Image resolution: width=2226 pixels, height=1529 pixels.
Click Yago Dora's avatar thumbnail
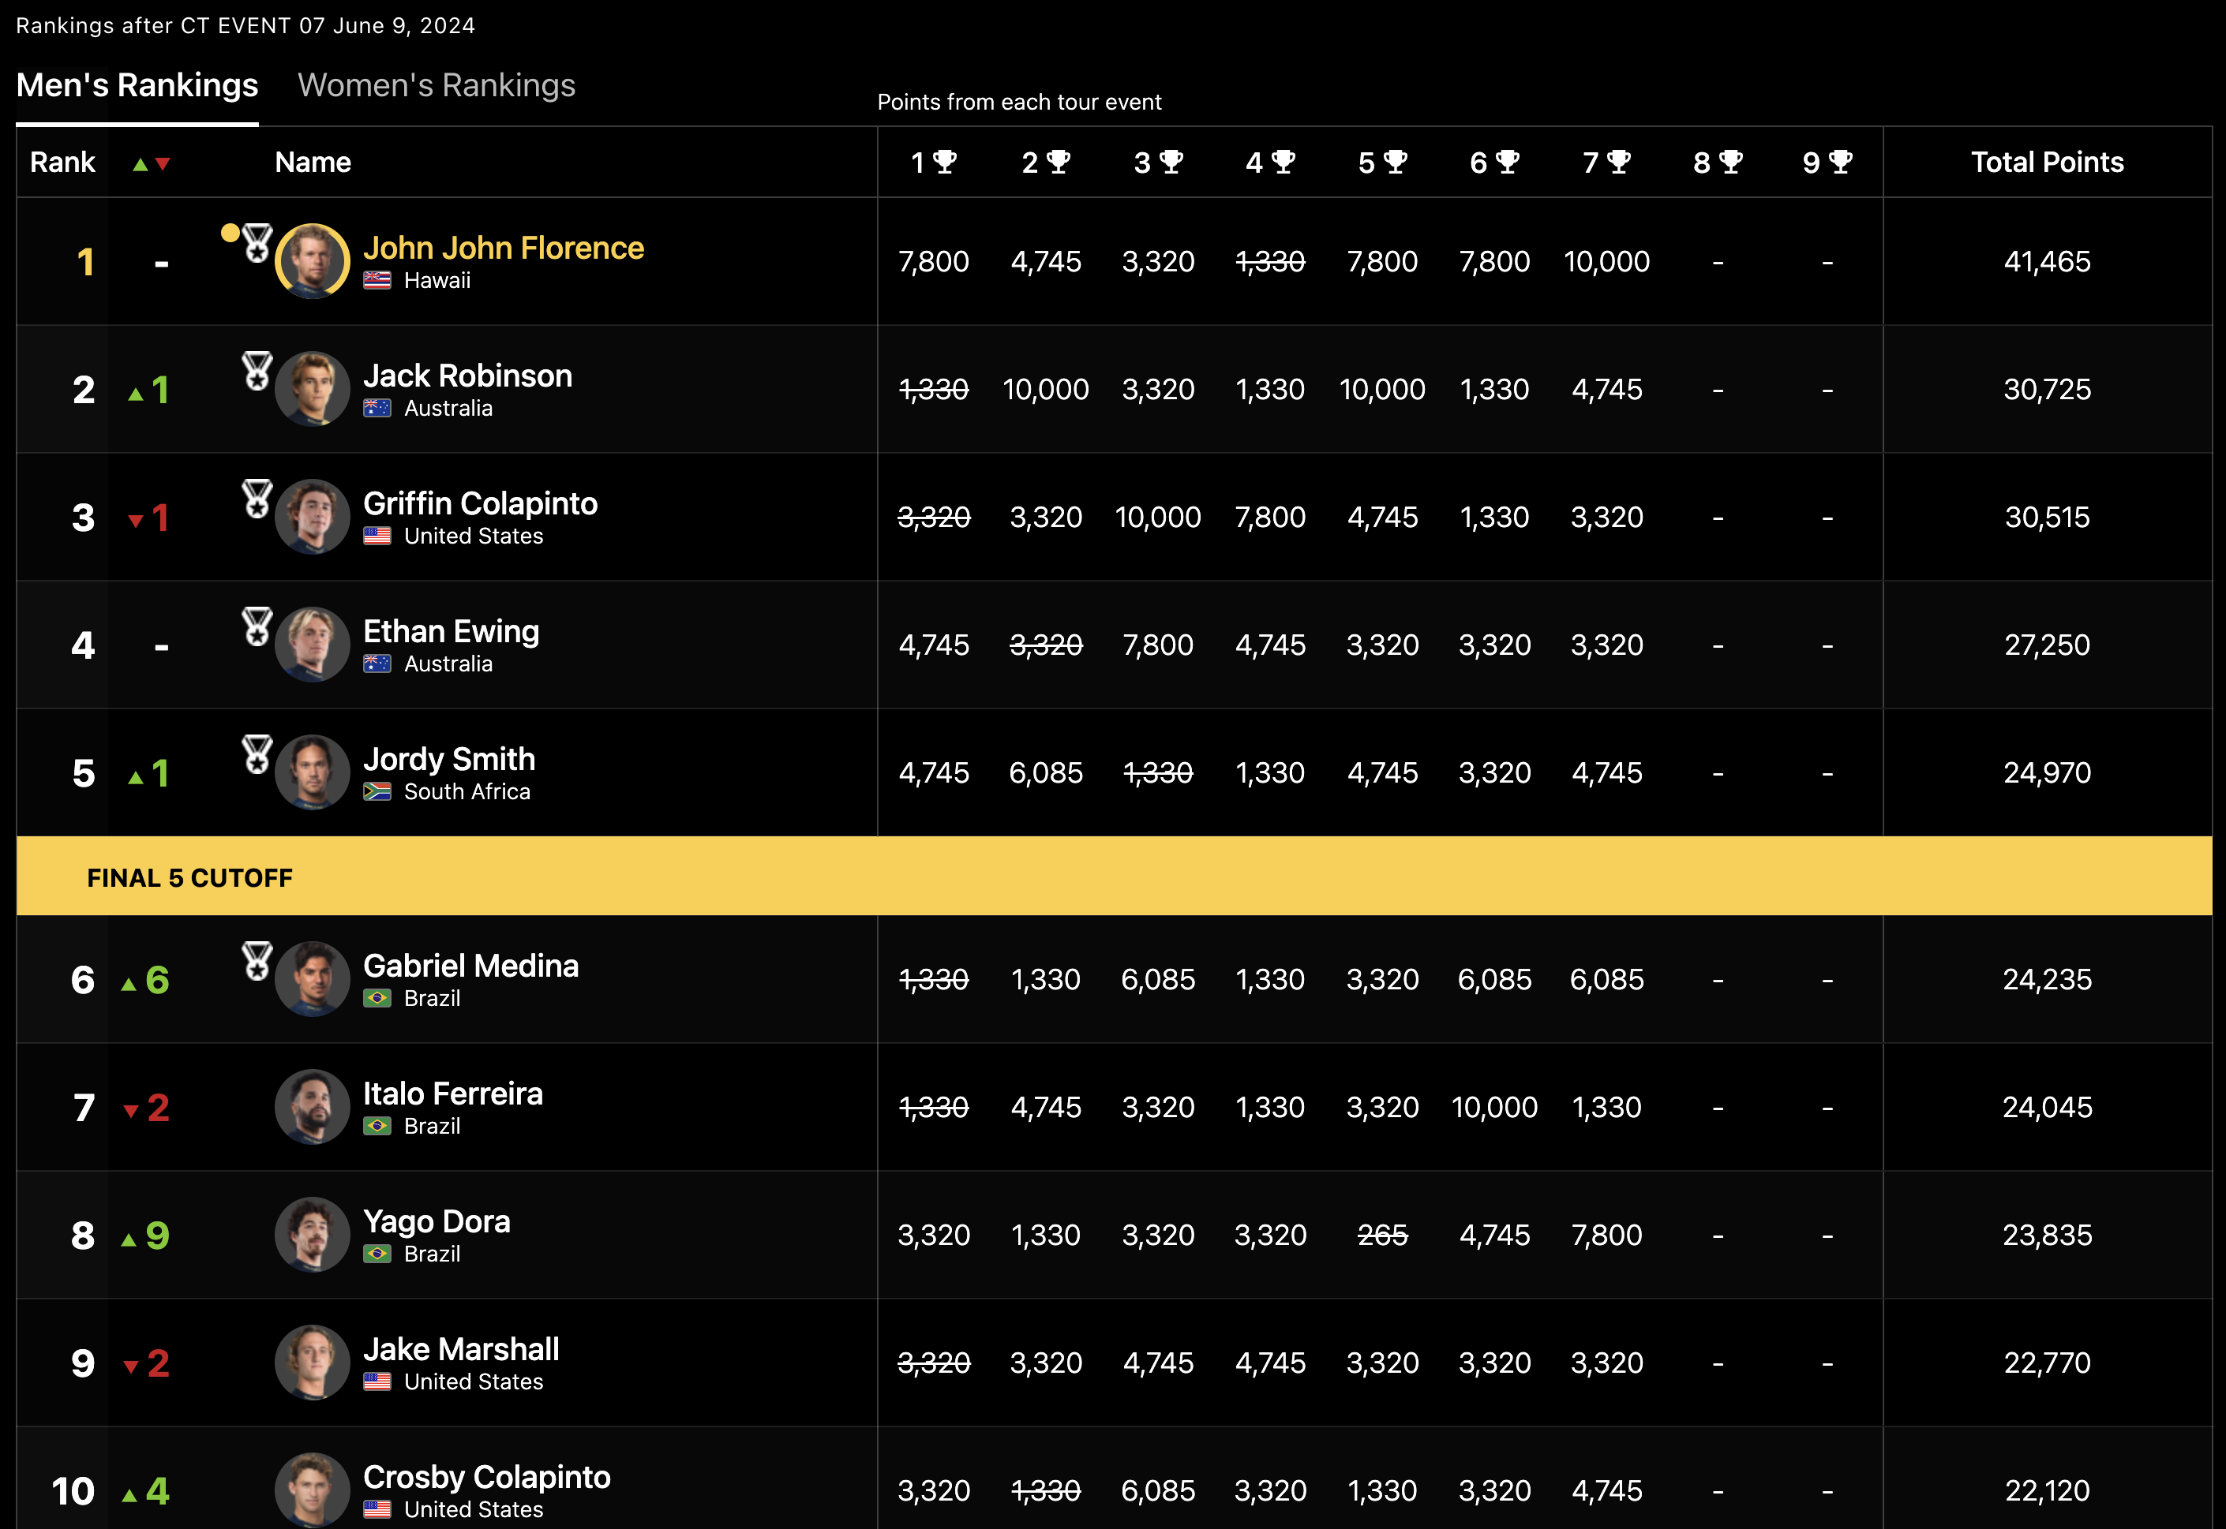point(313,1234)
